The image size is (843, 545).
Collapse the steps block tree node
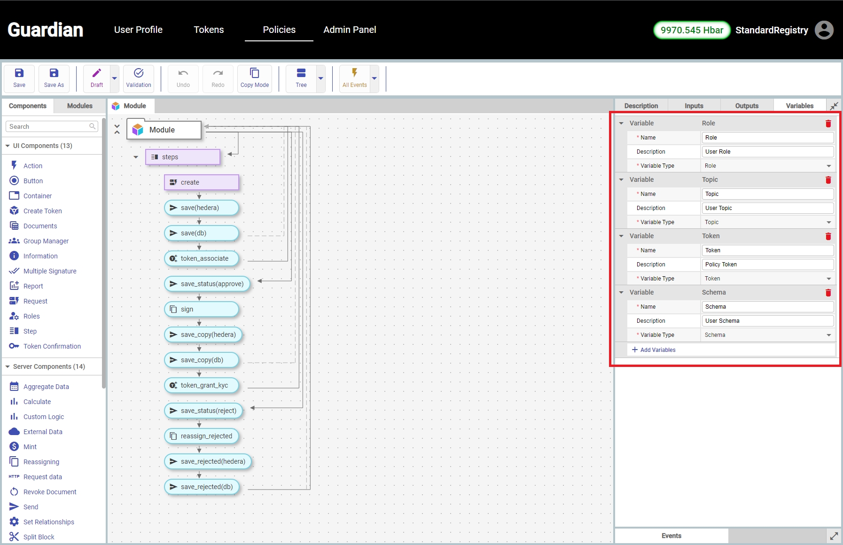click(x=136, y=157)
